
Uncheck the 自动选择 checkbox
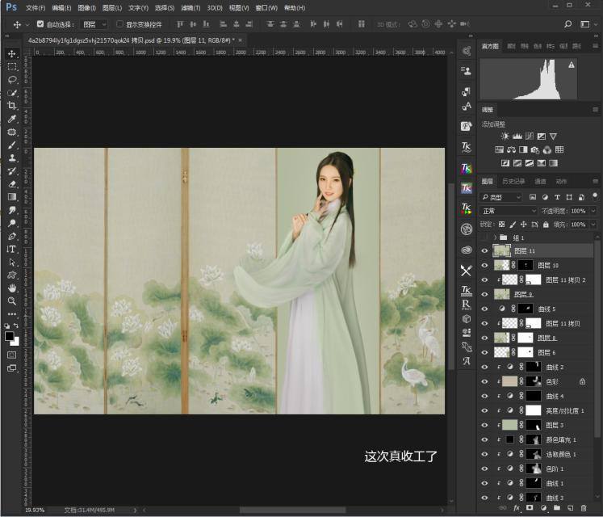pos(40,24)
